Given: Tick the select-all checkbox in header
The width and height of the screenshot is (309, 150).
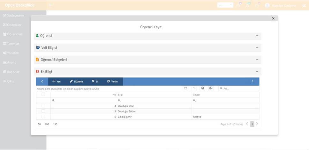Looking at the screenshot, I should click(x=43, y=95).
